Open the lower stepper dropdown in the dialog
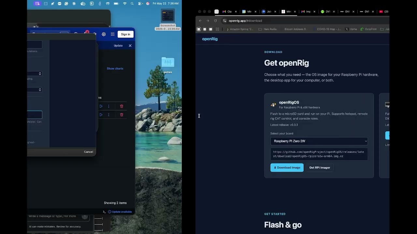The image size is (417, 234). [35, 90]
